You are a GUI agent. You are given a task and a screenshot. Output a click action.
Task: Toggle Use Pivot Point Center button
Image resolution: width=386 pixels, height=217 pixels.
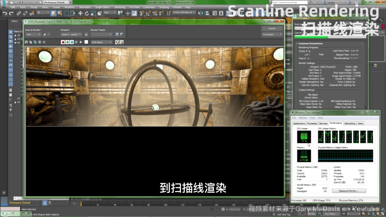point(120,13)
